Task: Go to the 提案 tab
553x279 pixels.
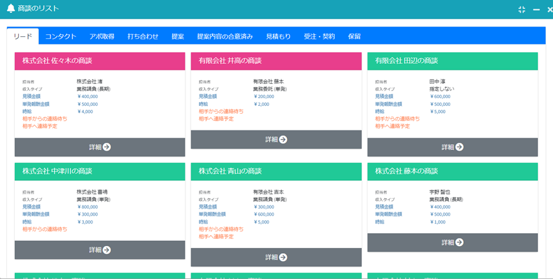Action: [x=178, y=37]
